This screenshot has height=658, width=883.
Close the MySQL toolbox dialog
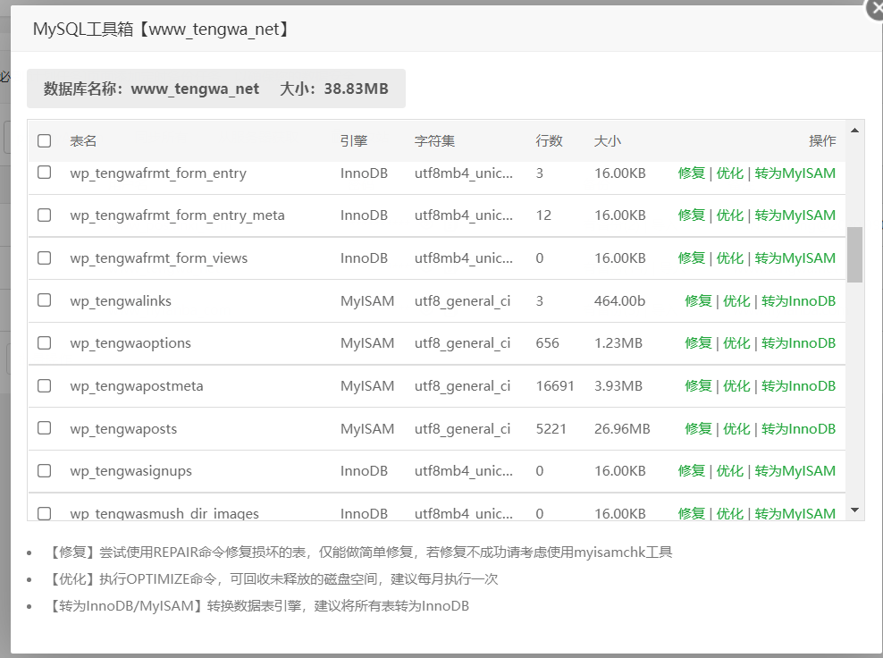point(875,7)
